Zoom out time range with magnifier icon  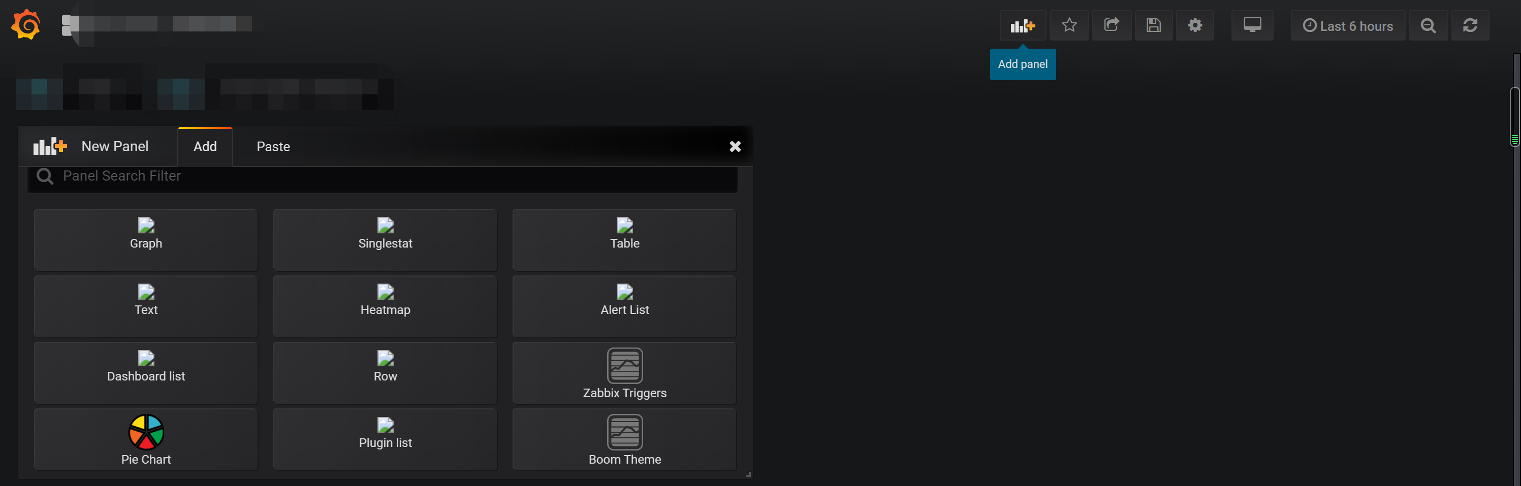[1429, 25]
